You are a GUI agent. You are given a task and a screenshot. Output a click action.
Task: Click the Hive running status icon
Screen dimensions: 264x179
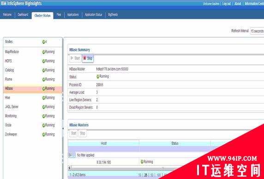[43, 98]
